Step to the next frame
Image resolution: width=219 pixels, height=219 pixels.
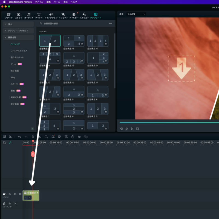pos(127,129)
